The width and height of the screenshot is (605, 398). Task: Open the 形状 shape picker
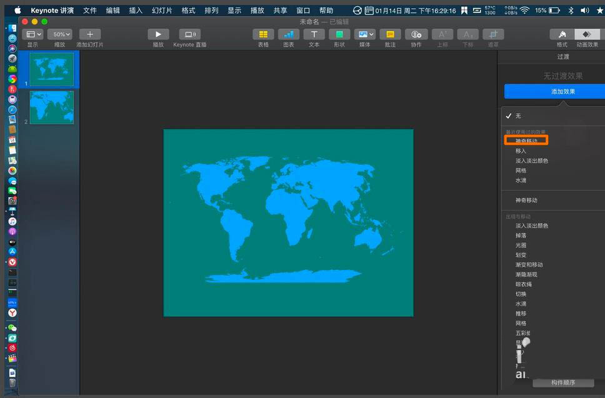coord(339,34)
